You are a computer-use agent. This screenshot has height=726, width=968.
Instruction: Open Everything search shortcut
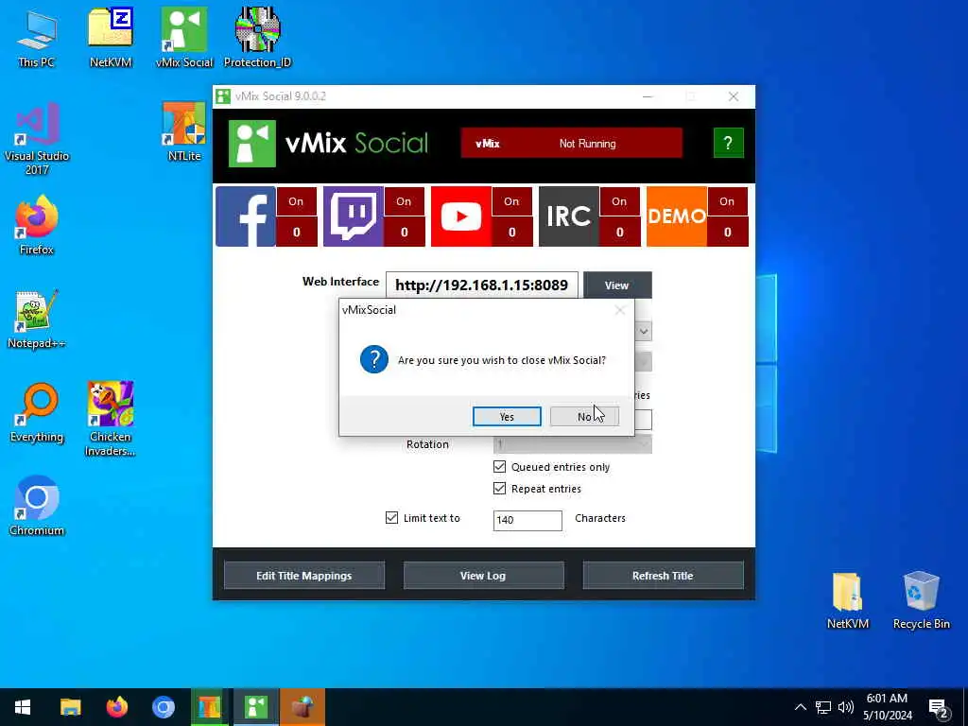tap(37, 412)
